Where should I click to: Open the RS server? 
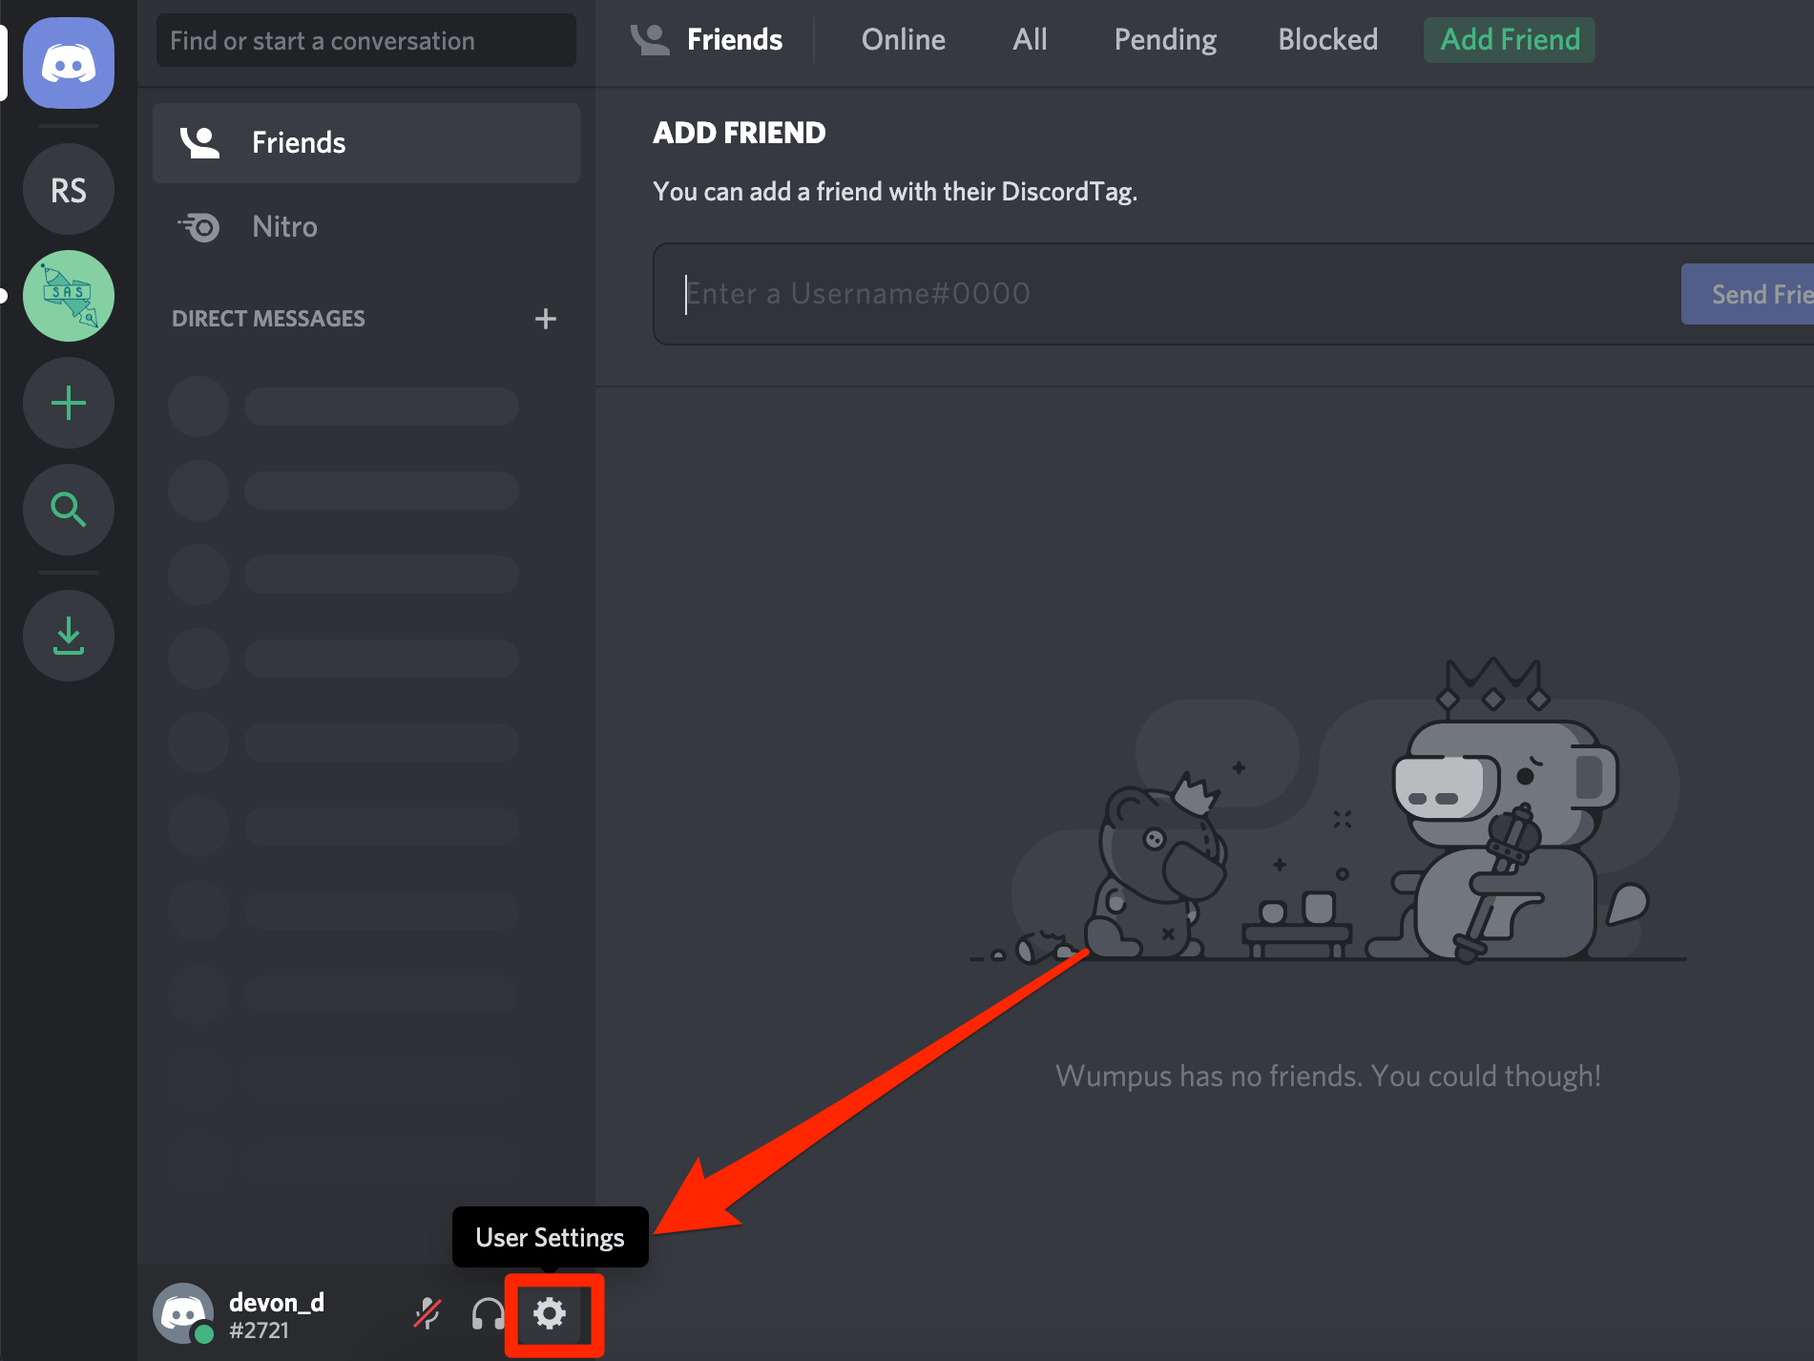[69, 190]
